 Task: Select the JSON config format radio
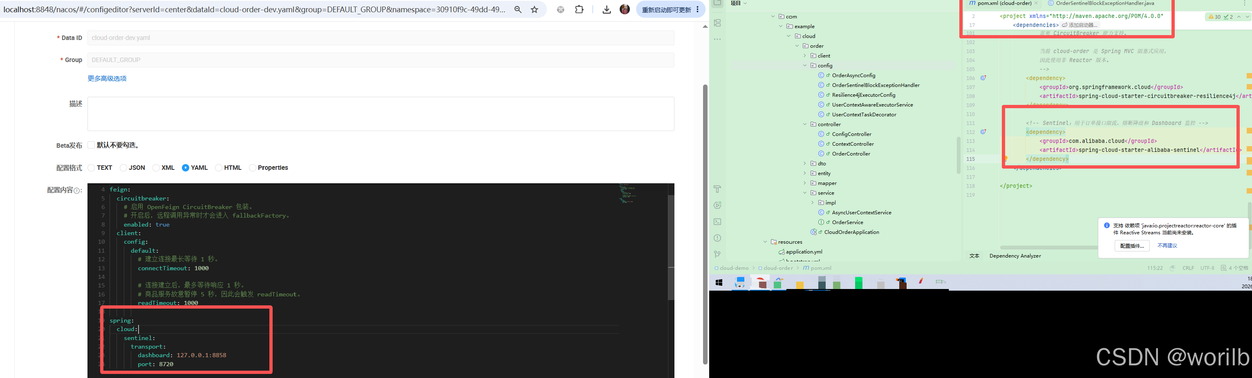tap(123, 168)
